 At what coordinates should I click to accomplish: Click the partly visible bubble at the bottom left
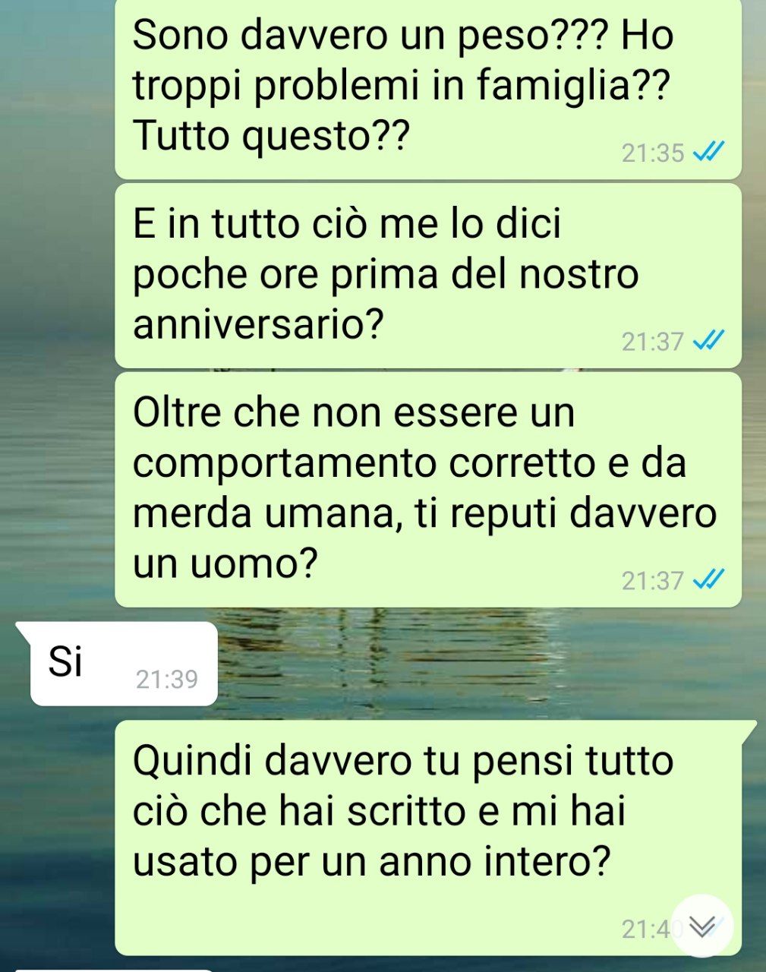point(112,970)
